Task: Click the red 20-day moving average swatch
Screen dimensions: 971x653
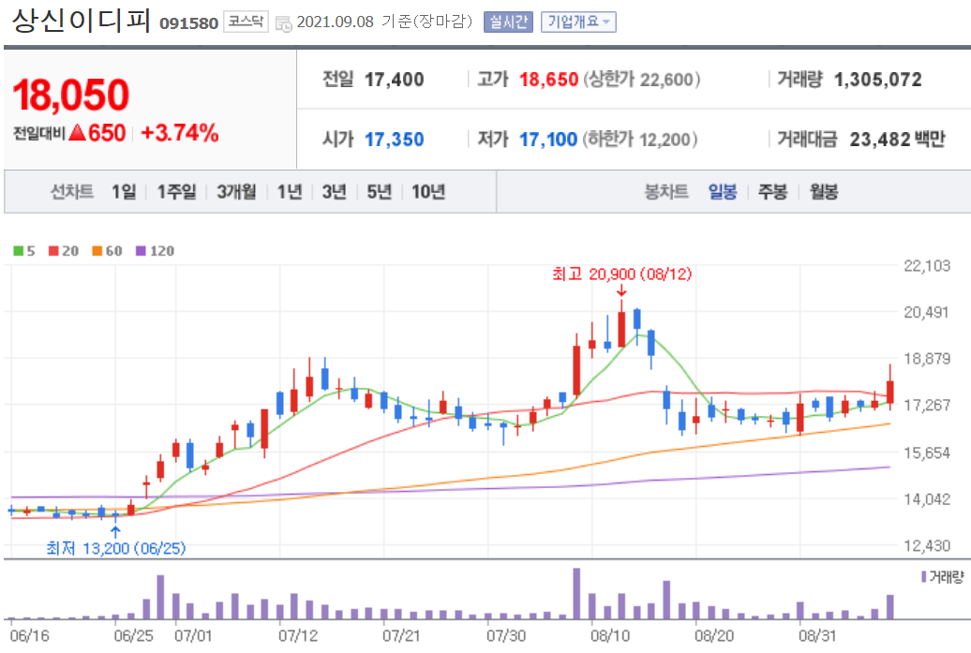Action: click(53, 251)
